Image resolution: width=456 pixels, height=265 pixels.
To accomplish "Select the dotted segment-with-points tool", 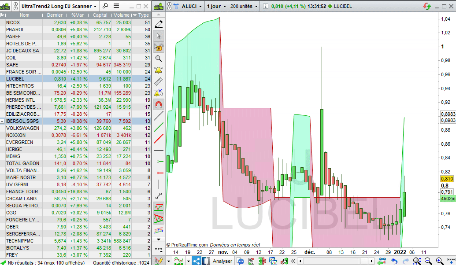I will pyautogui.click(x=159, y=196).
